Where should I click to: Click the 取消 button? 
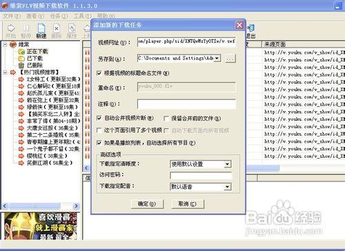click(x=188, y=204)
